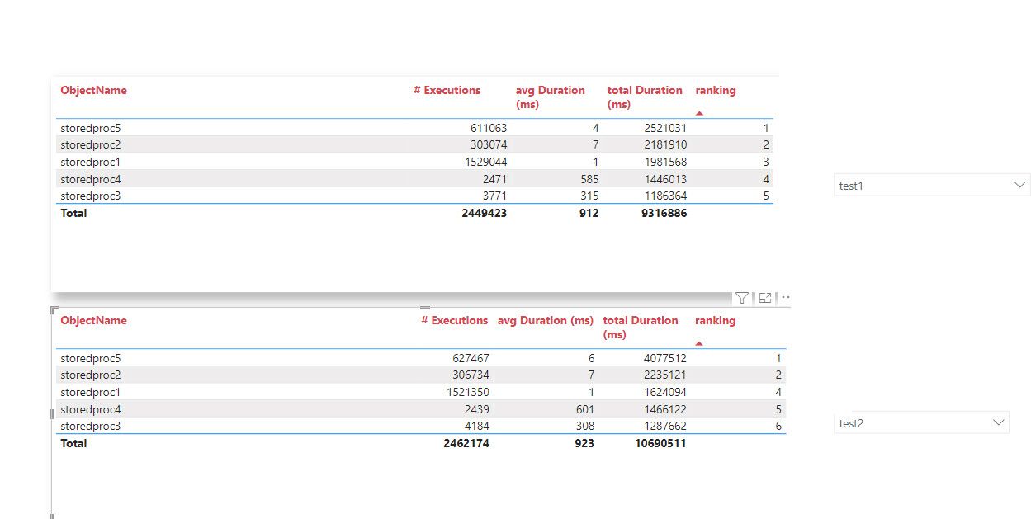Viewport: 1031px width, 519px height.
Task: Sort lower table by # Executions header
Action: point(454,320)
